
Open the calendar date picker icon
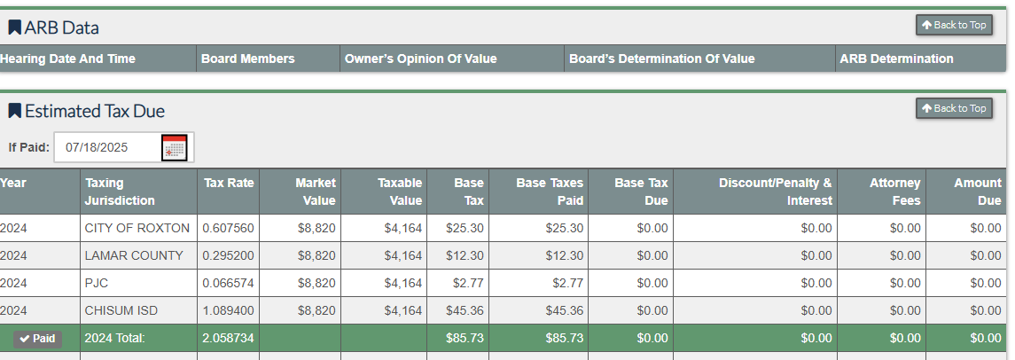coord(175,148)
